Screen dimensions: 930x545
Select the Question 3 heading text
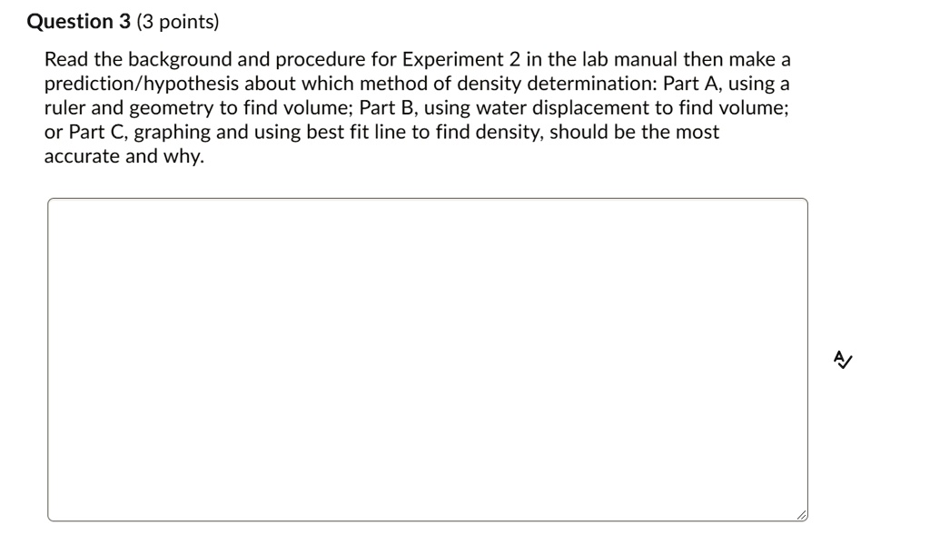point(82,21)
